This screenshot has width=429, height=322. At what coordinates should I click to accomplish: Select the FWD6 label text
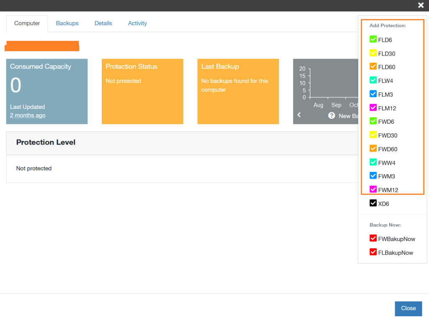pos(386,122)
